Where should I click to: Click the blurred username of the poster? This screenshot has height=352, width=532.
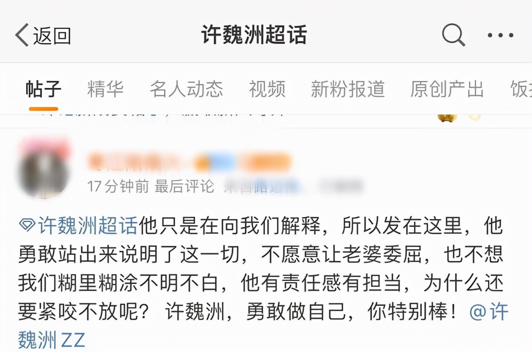(x=190, y=162)
